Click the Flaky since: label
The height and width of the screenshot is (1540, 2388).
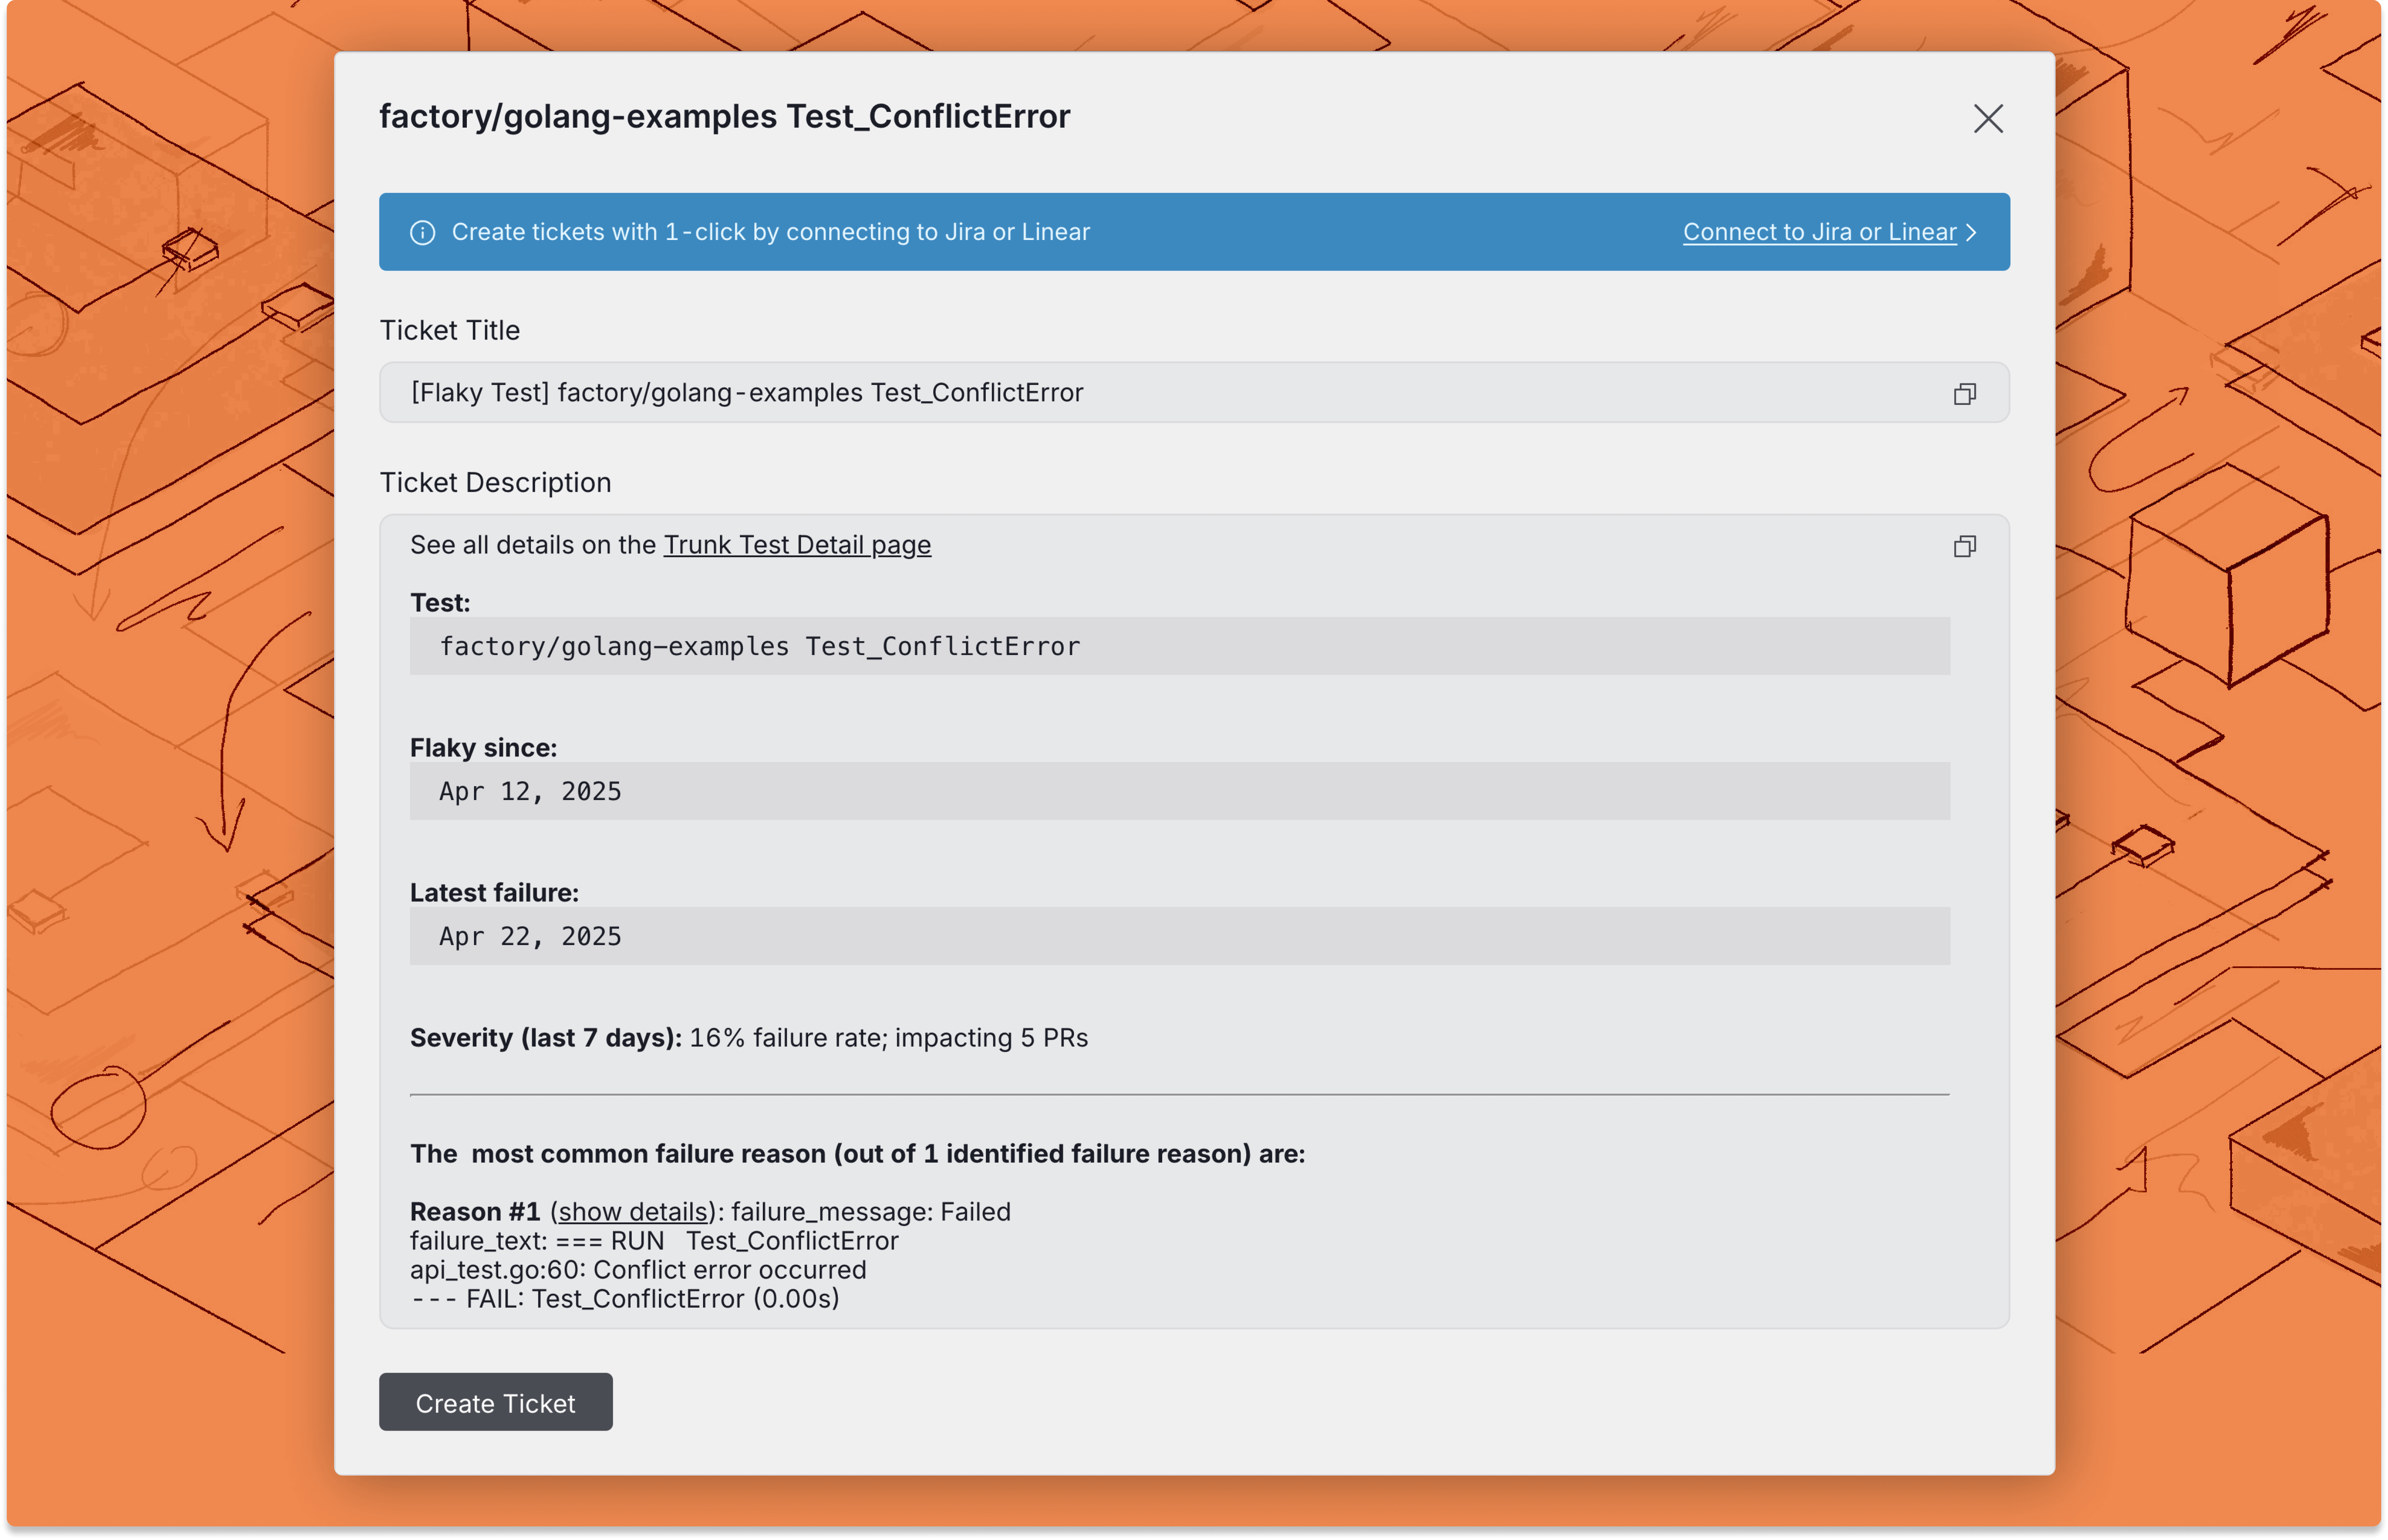[483, 748]
